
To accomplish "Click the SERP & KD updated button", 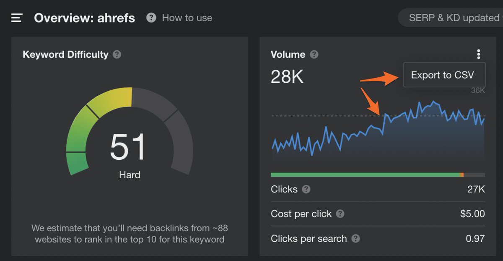I will pyautogui.click(x=451, y=18).
